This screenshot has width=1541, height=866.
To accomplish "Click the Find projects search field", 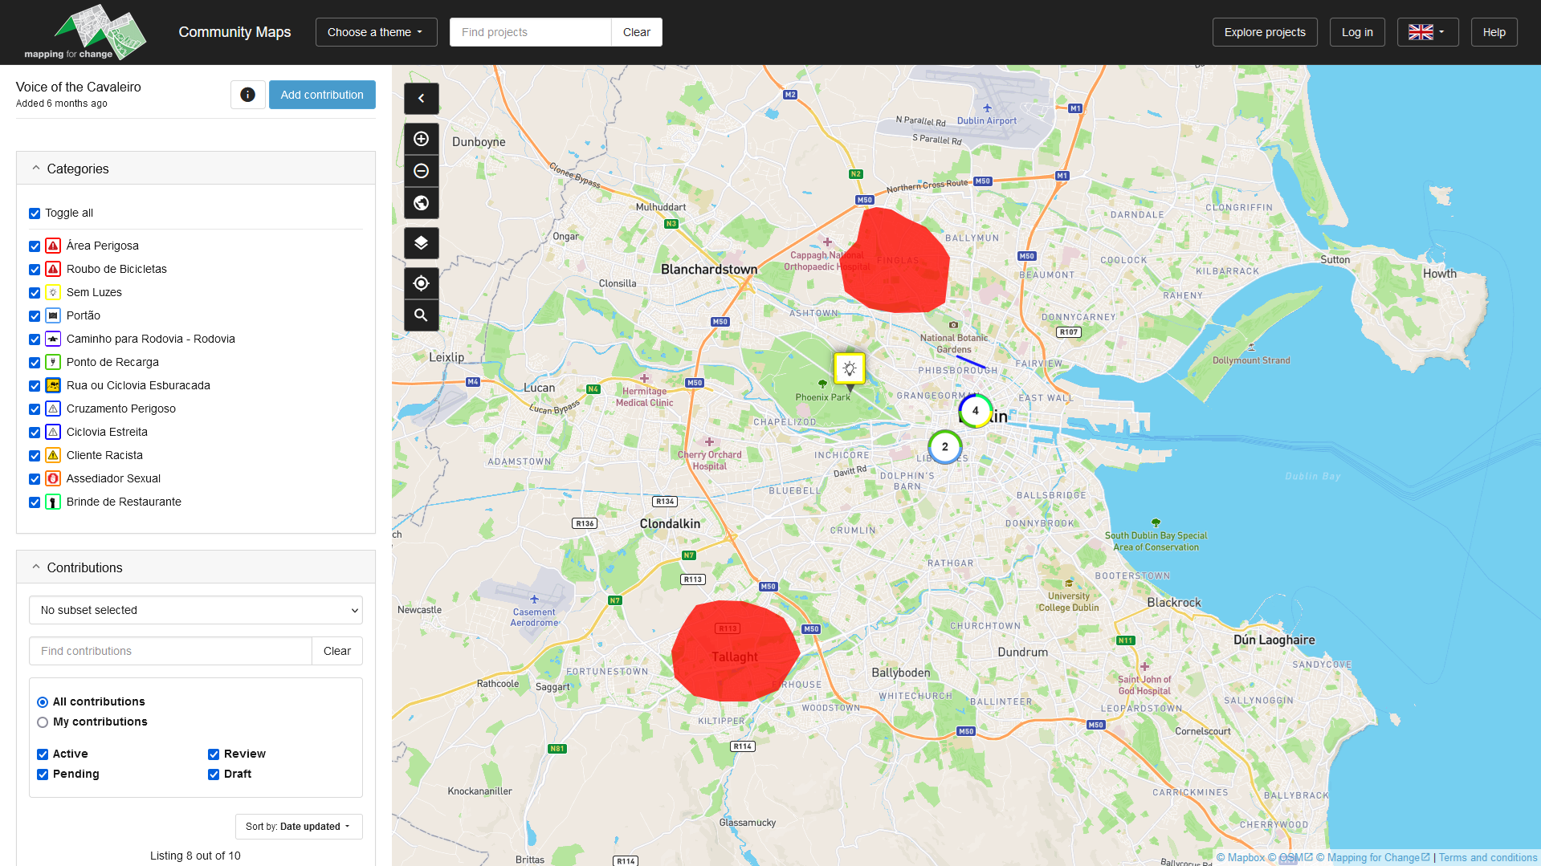I will (530, 32).
